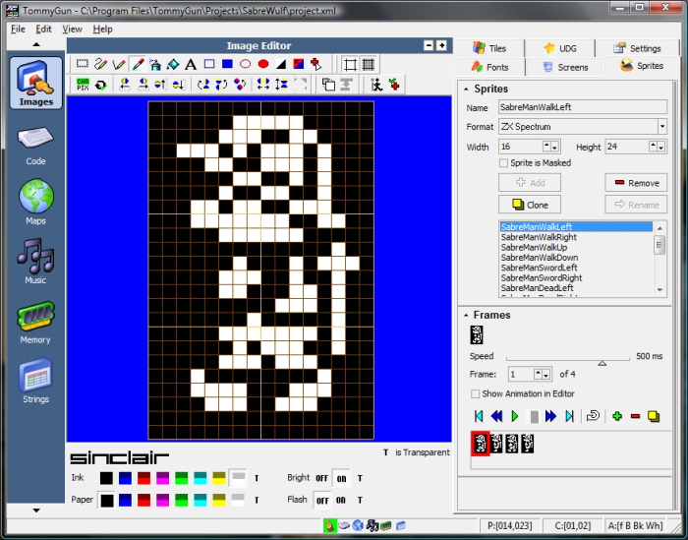This screenshot has width=688, height=540.
Task: Set Flash to OFF
Action: tap(322, 500)
